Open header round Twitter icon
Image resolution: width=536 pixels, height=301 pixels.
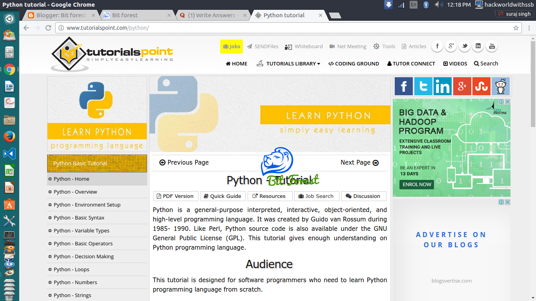(465, 46)
